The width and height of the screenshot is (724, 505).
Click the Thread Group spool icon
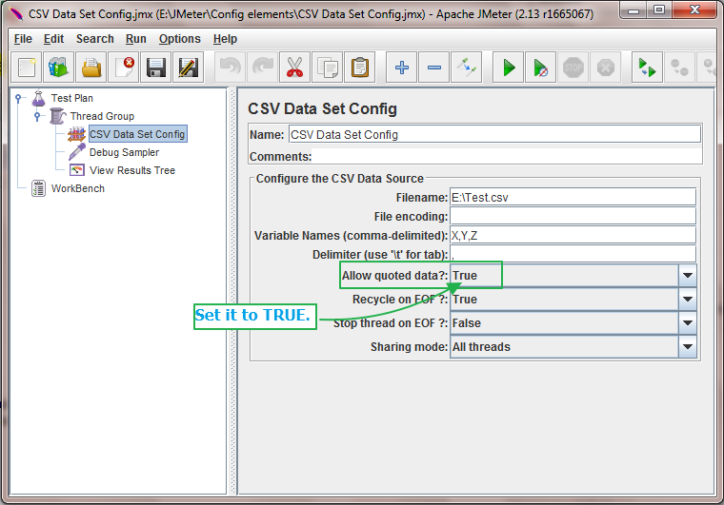pos(58,116)
